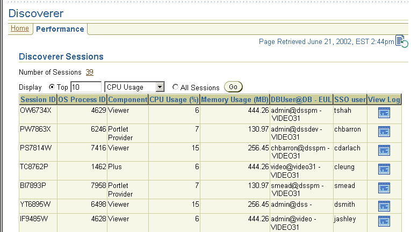Click OS process ID 6498
The height and width of the screenshot is (232, 411).
point(98,204)
